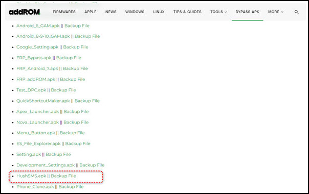
Task: Open the FIRMWARES menu item
Action: click(64, 12)
